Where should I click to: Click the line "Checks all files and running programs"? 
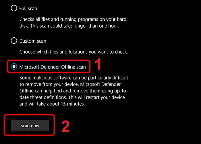[73, 19]
